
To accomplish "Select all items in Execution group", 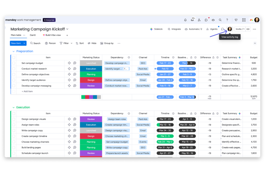I will point(14,113).
